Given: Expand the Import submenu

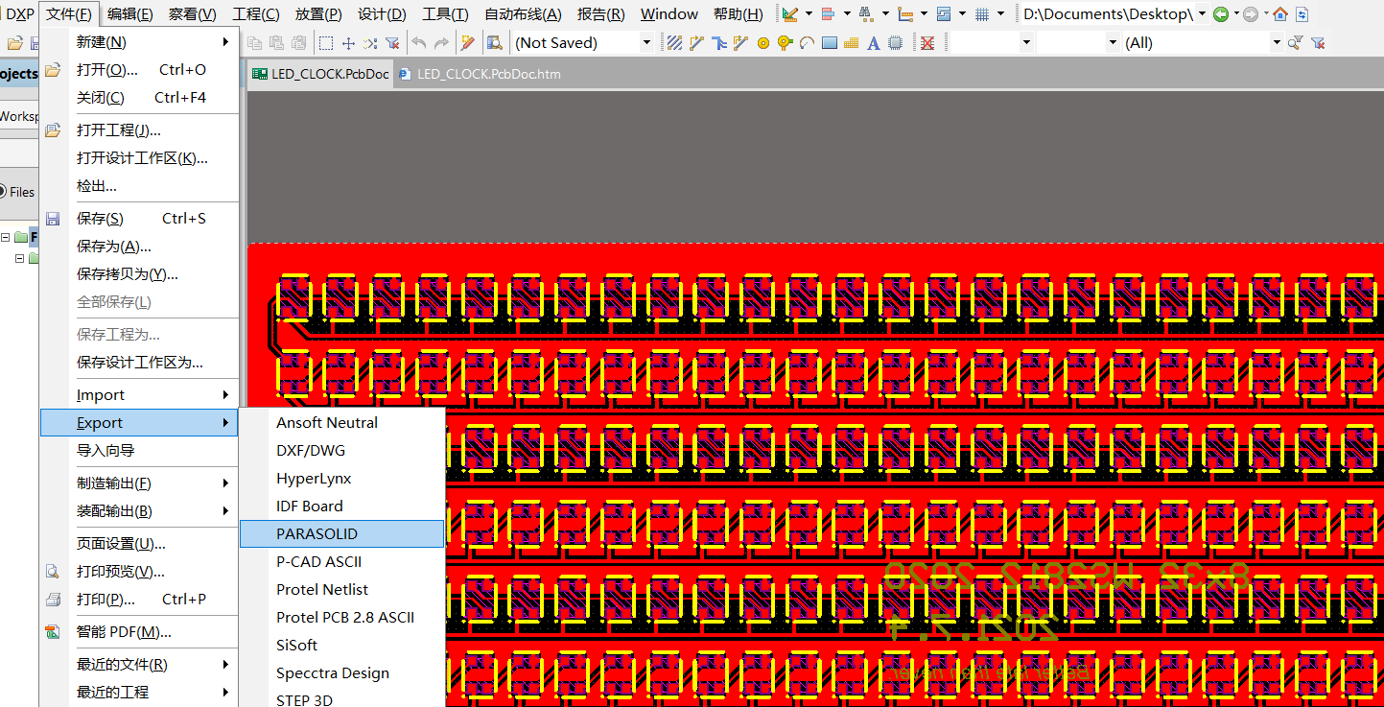Looking at the screenshot, I should 139,395.
